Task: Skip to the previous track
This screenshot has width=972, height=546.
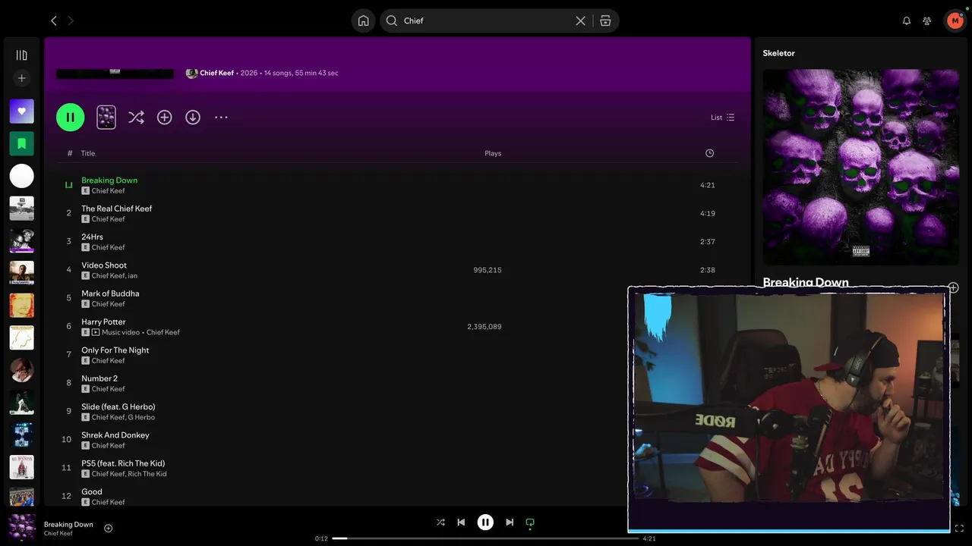Action: click(461, 522)
